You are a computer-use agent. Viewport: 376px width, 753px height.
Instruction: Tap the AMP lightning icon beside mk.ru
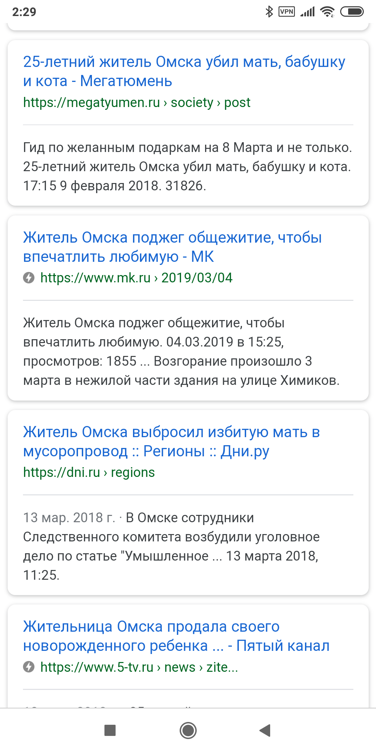click(x=29, y=278)
